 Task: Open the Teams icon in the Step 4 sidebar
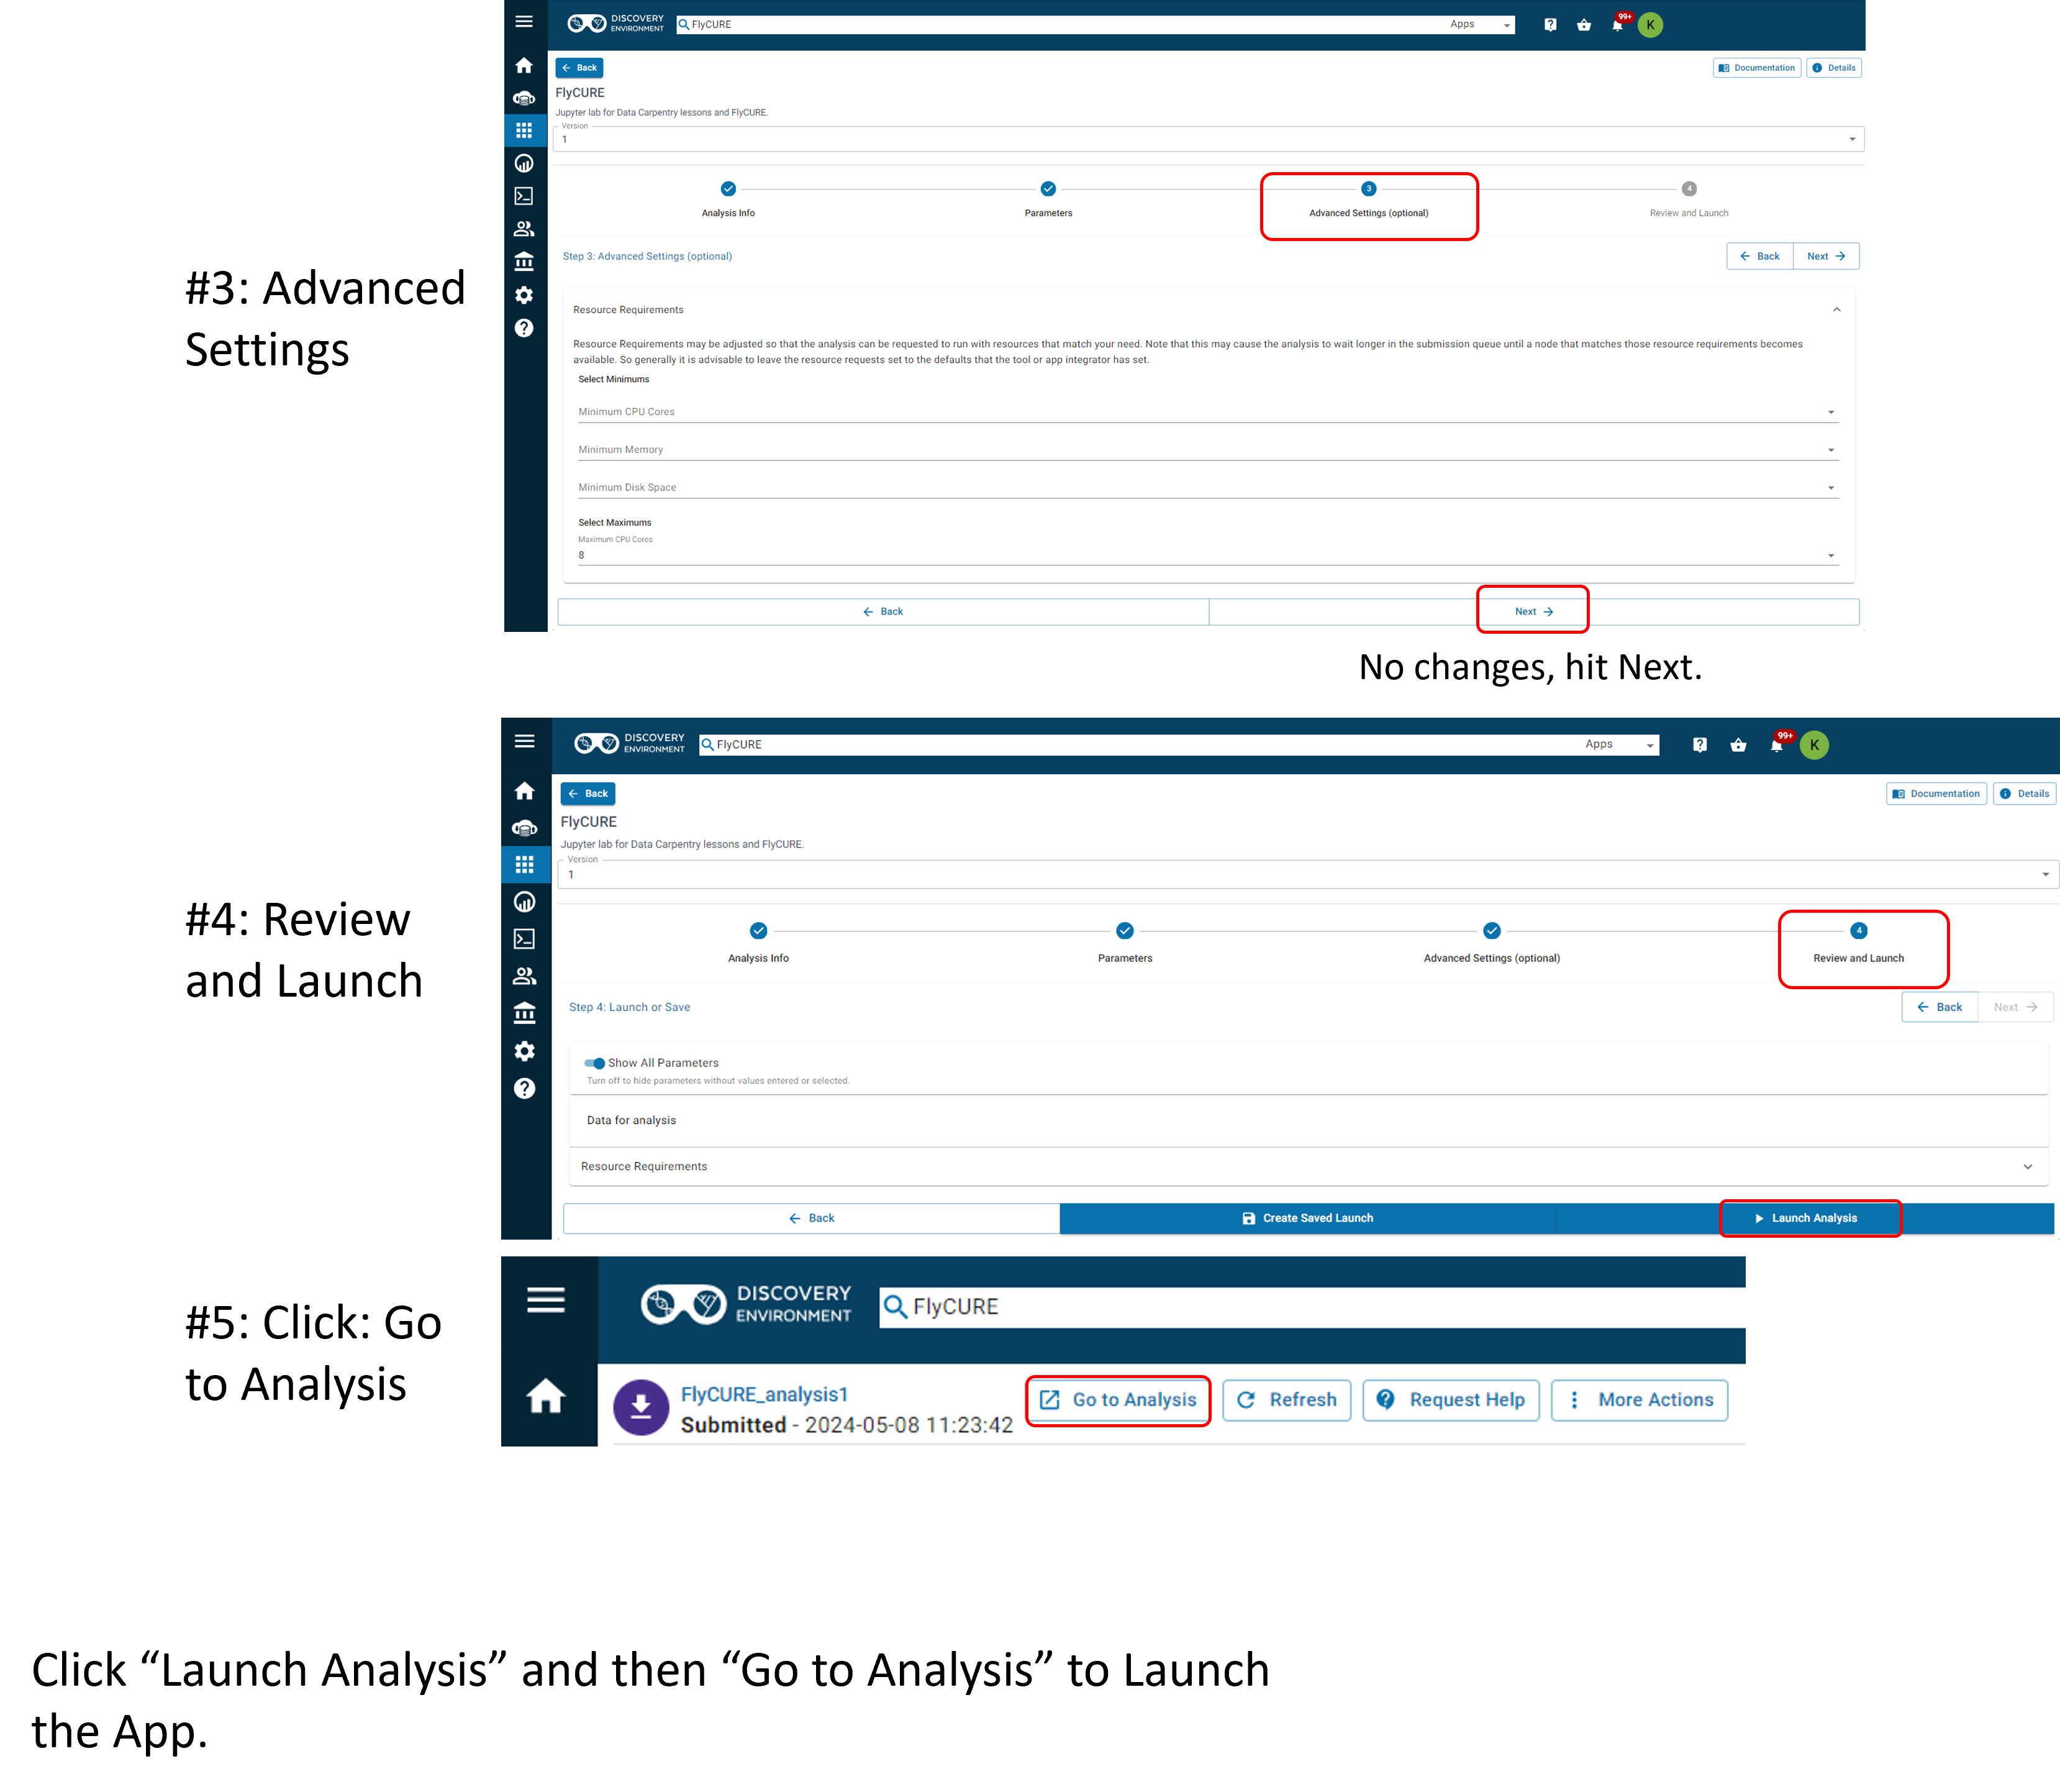[525, 976]
